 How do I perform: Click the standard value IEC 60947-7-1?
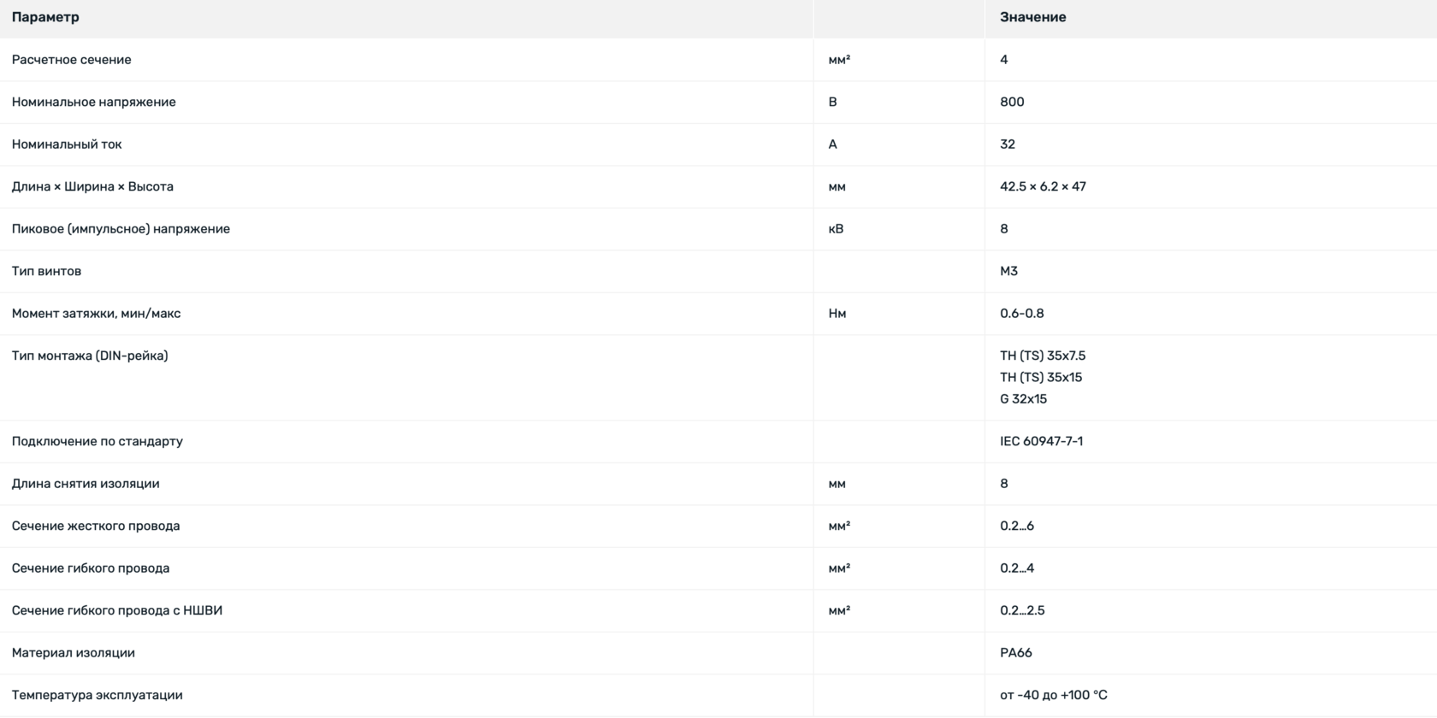[x=1041, y=441]
